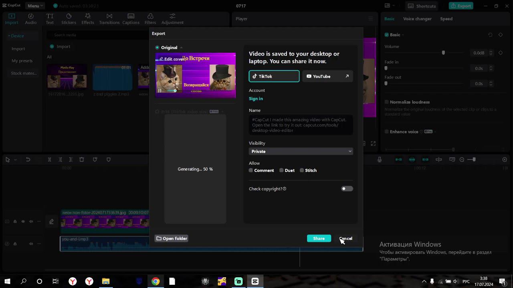The width and height of the screenshot is (513, 288).
Task: Open Google Chrome from the taskbar
Action: (x=156, y=281)
